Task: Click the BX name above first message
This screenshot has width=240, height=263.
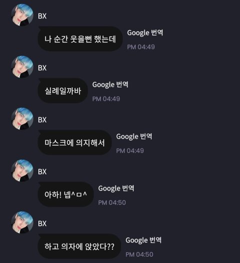Action: pyautogui.click(x=42, y=16)
